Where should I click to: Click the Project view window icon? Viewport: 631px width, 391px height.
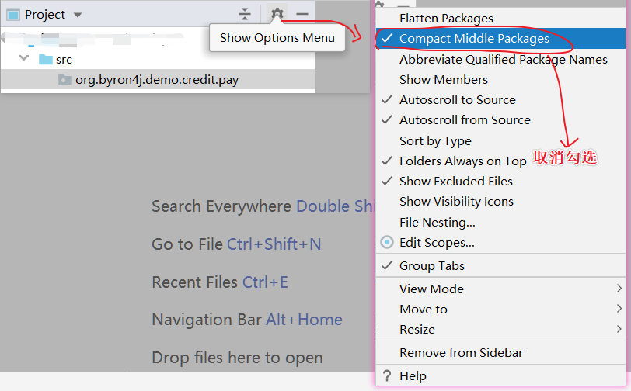click(x=13, y=15)
